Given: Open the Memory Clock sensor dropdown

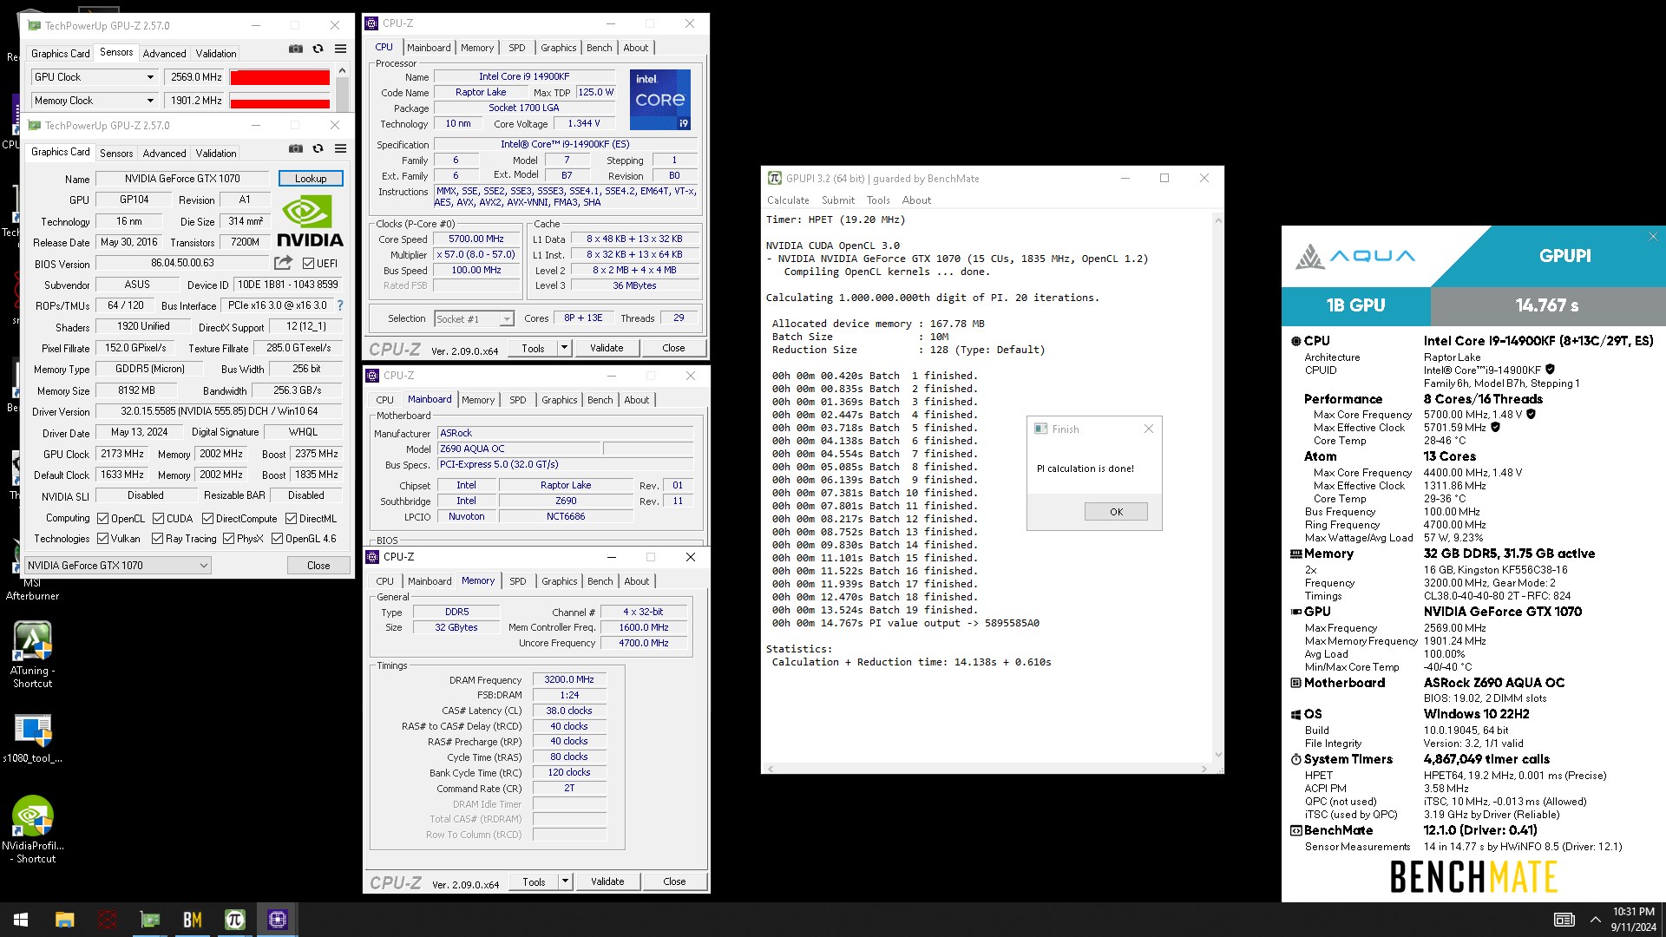Looking at the screenshot, I should tap(150, 101).
